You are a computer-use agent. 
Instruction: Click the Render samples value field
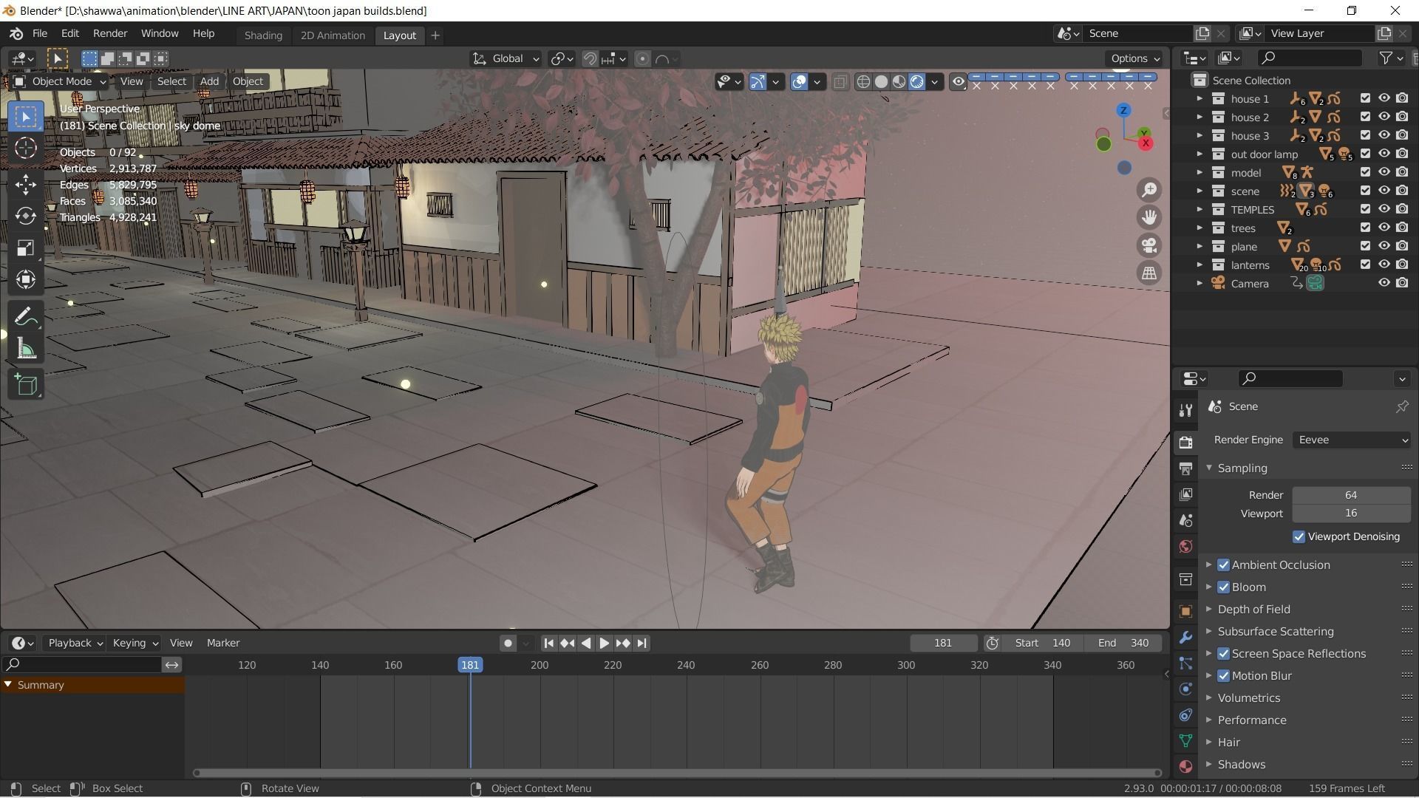point(1351,495)
